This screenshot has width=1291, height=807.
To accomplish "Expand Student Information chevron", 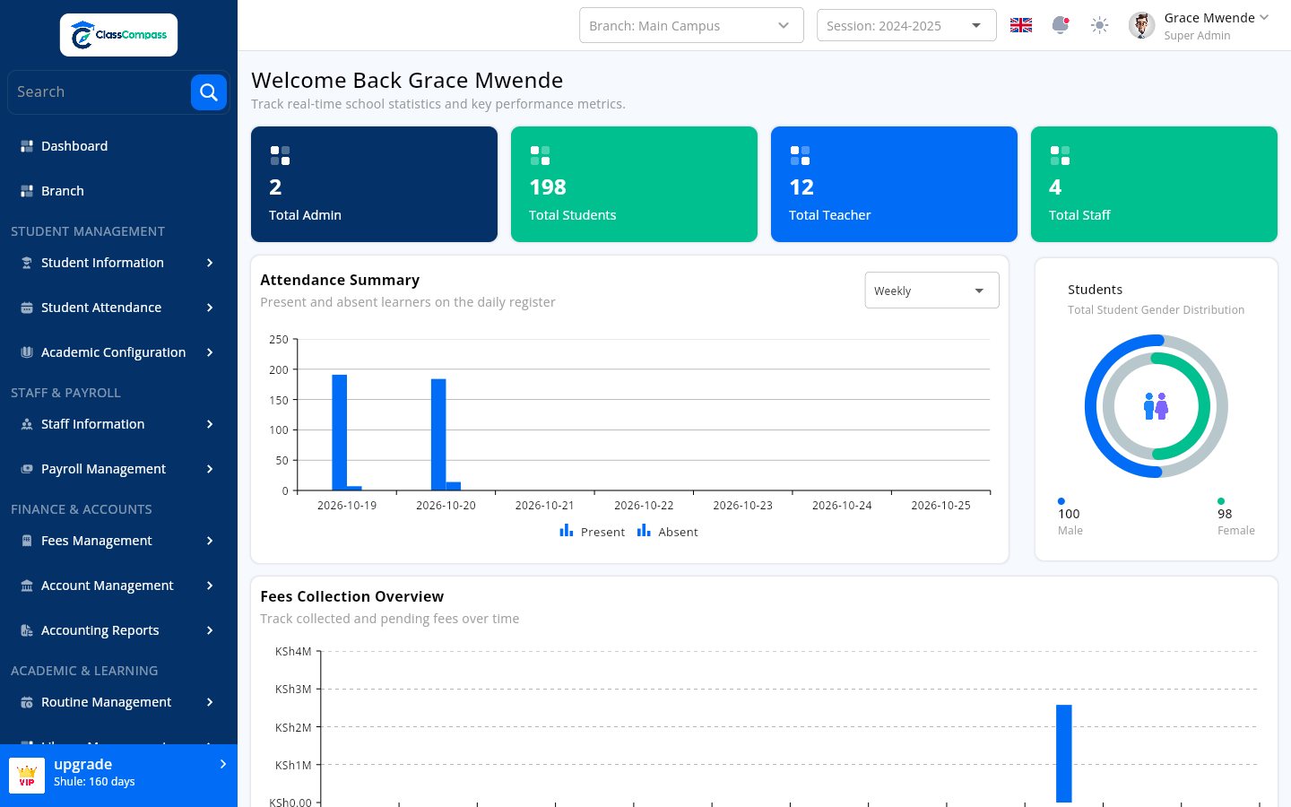I will point(210,263).
